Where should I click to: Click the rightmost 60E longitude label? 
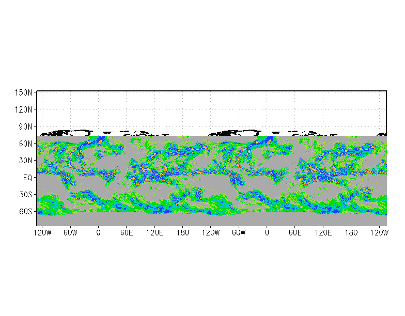point(295,233)
